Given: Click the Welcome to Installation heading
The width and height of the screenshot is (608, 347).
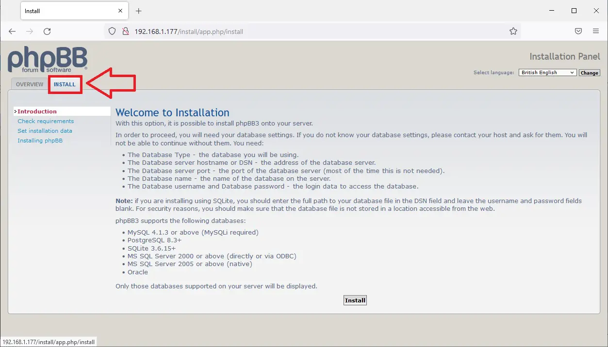Looking at the screenshot, I should (x=172, y=112).
